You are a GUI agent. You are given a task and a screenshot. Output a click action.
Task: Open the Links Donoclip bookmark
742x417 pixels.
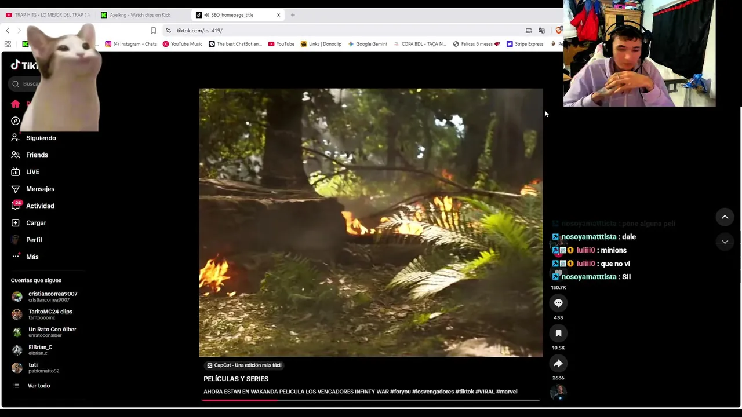[x=321, y=44]
